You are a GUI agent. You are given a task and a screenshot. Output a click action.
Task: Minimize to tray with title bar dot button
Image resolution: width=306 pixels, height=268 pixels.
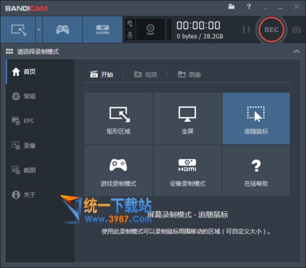point(265,9)
